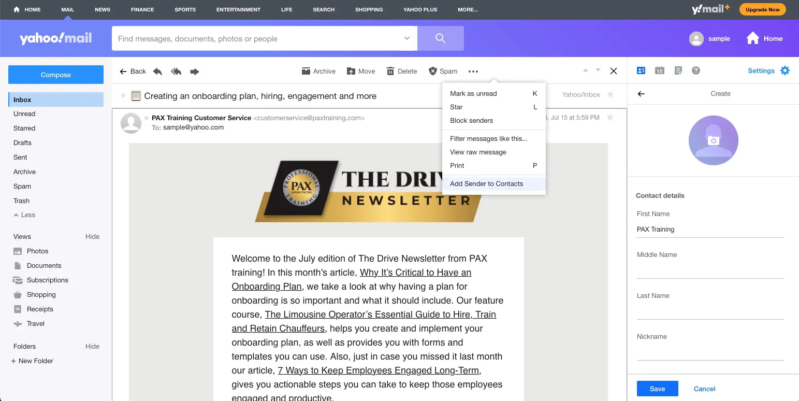This screenshot has width=799, height=401.
Task: Click the Reply All double-arrow icon
Action: point(176,71)
